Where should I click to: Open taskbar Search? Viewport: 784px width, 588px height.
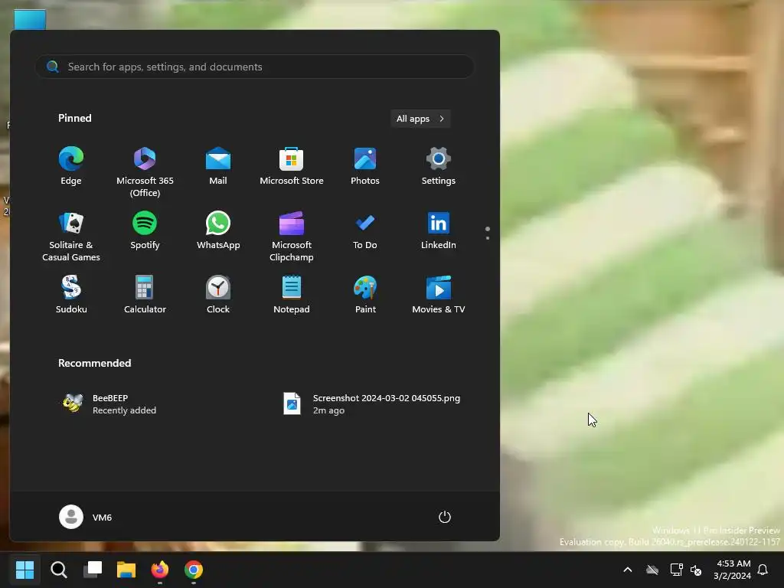(x=58, y=570)
